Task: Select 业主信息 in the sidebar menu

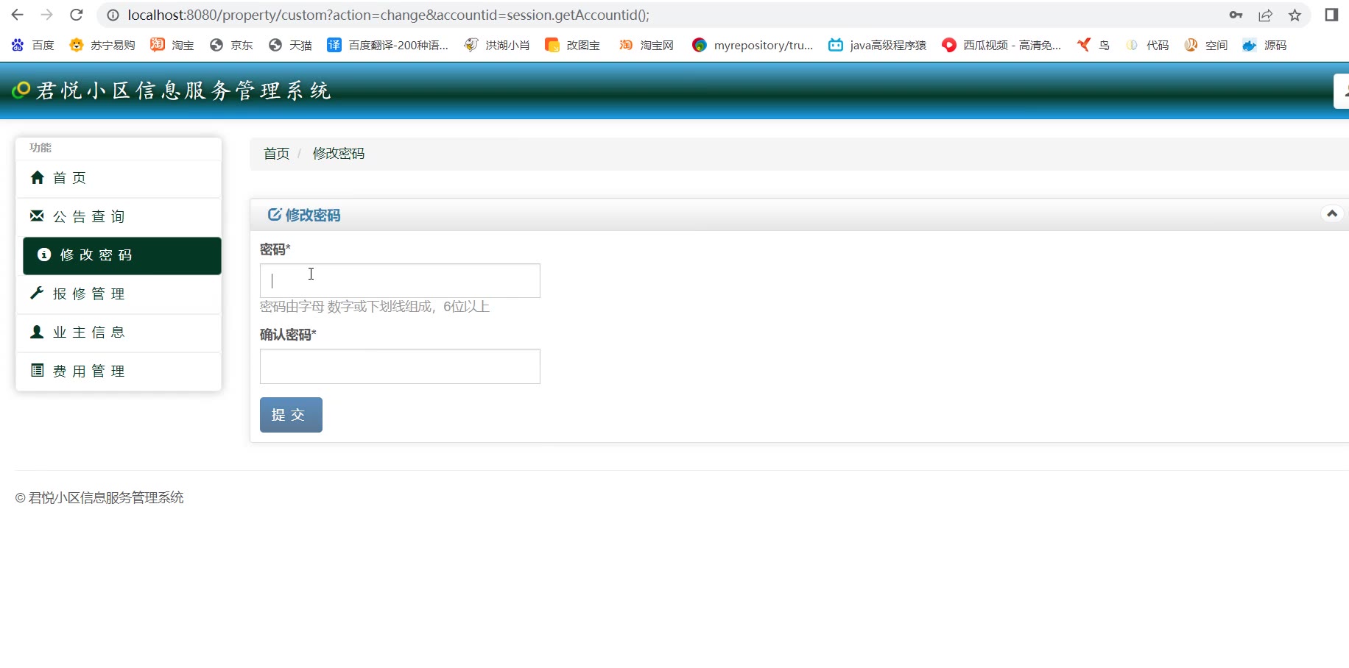Action: click(x=119, y=333)
